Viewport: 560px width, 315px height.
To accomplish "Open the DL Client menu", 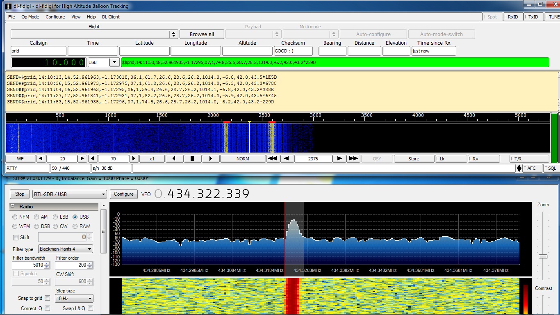I will click(x=111, y=17).
